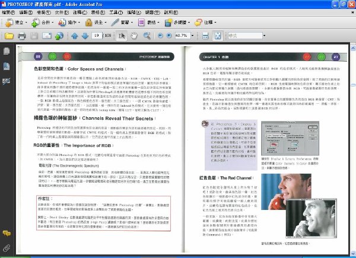Show the Comments panel speech bubbles icon
356x258 pixels.
coord(7,233)
